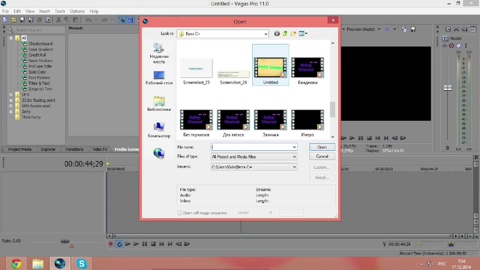Screen dimensions: 480x270
Task: Open File Explorer from the taskbar
Action: 38,264
